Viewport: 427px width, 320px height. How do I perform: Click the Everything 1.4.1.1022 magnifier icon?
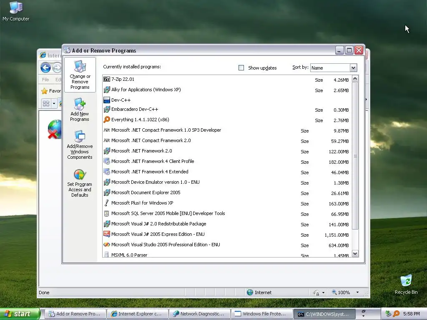107,120
